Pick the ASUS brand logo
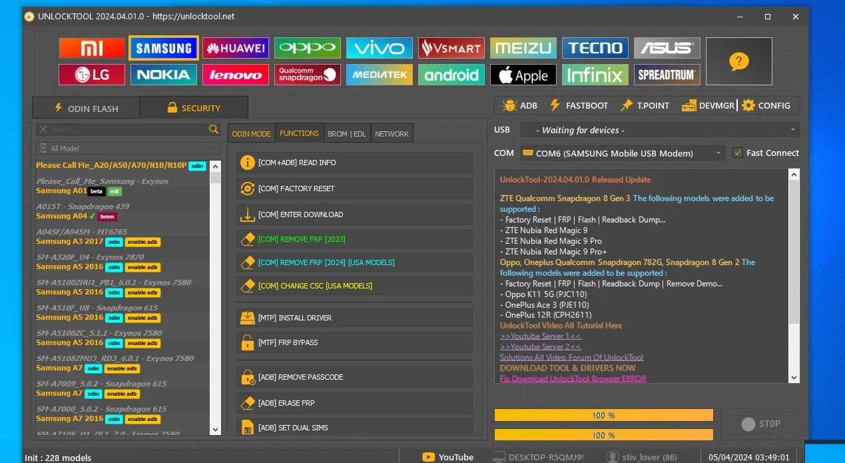The width and height of the screenshot is (845, 463). point(667,48)
